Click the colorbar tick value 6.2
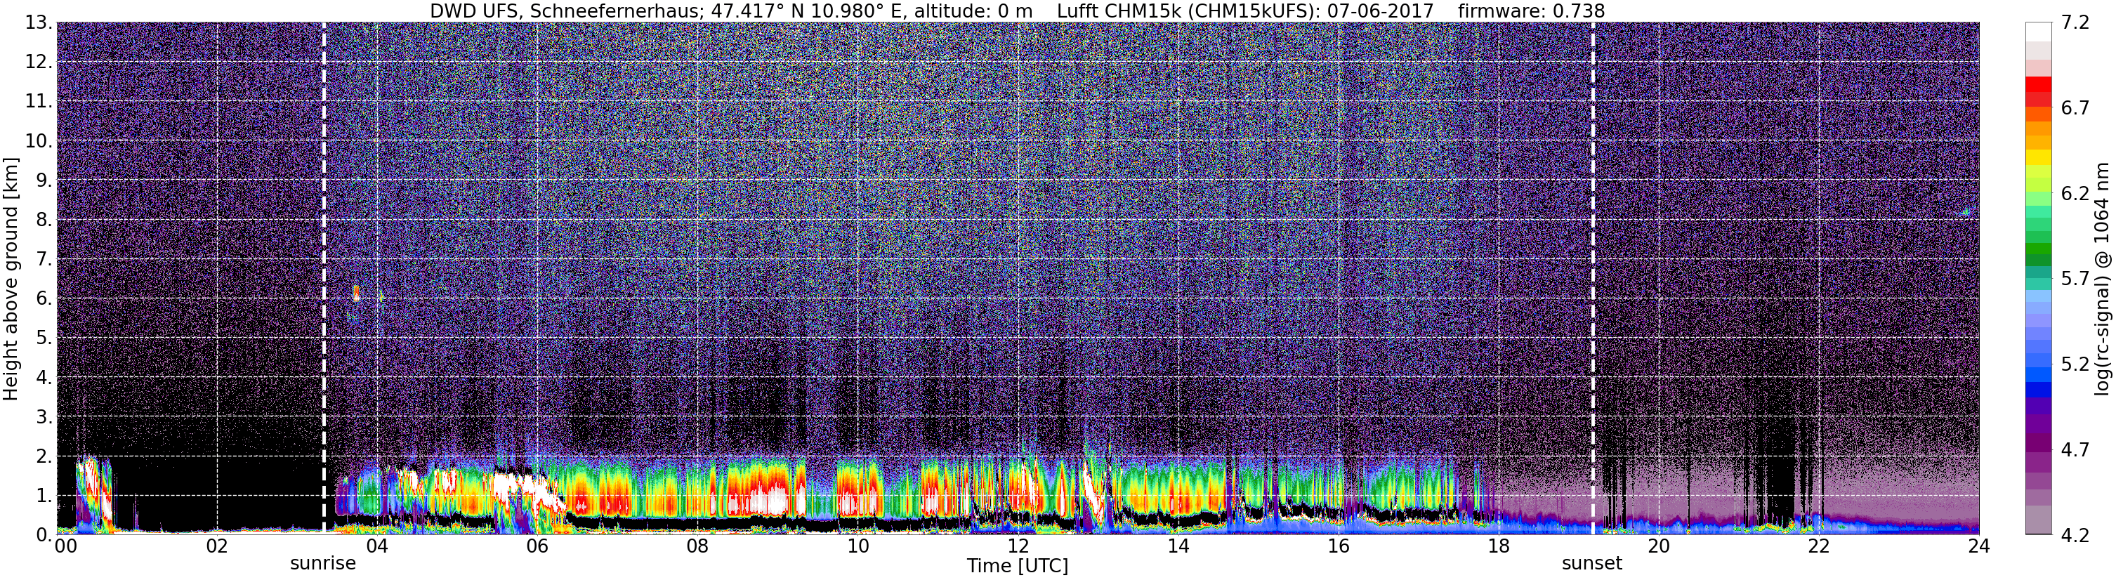This screenshot has width=2116, height=580. point(2075,194)
